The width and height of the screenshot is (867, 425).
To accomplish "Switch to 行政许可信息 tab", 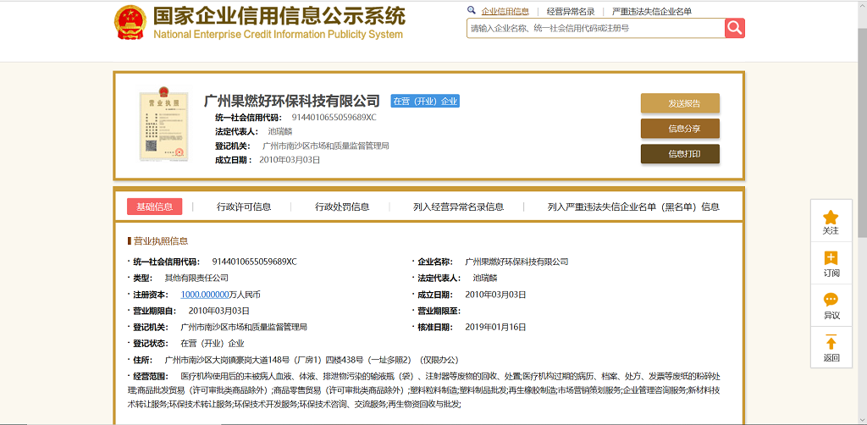I will 244,207.
